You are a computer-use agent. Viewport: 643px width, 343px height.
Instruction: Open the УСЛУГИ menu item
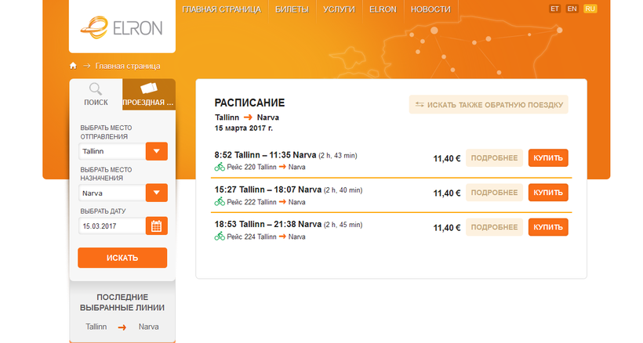[338, 9]
